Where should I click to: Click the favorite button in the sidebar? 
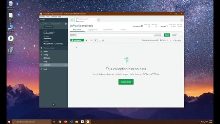(x=48, y=27)
